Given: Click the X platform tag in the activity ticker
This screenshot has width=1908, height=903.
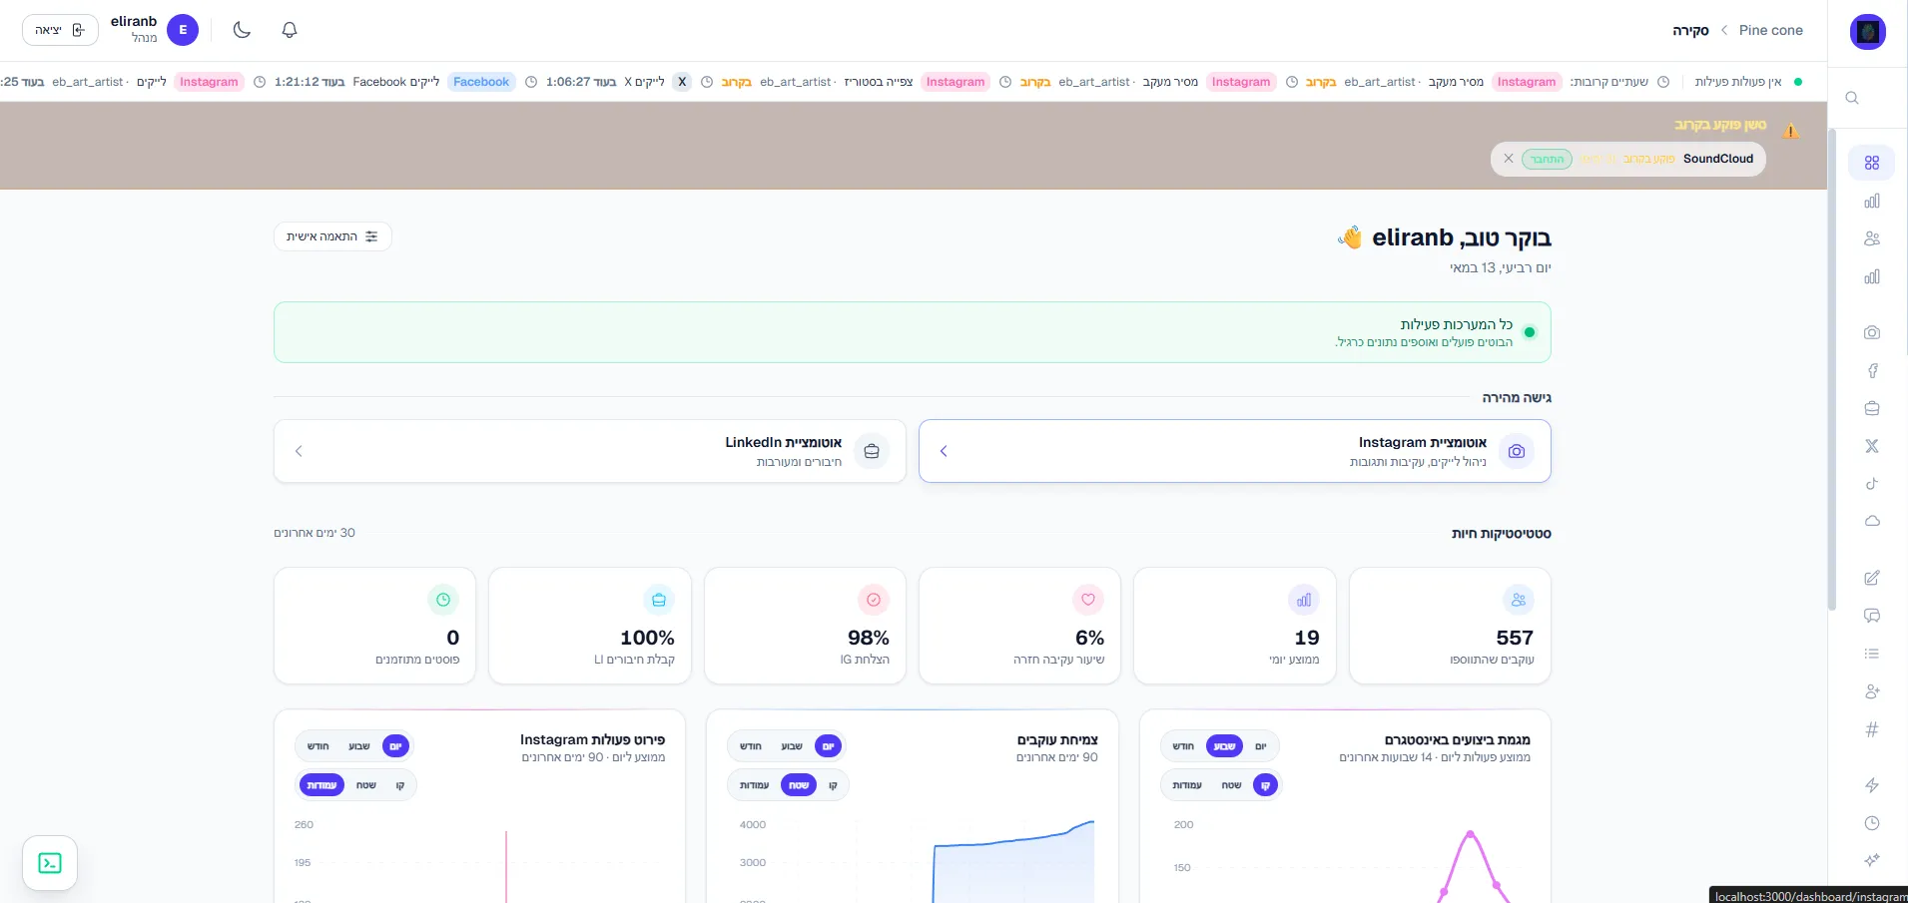Looking at the screenshot, I should 682,82.
